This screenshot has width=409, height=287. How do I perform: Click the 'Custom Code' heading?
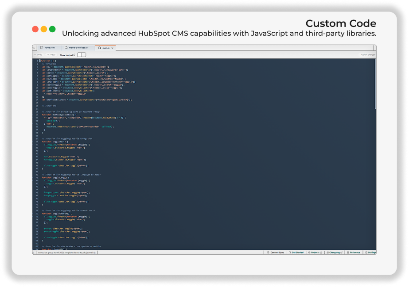[341, 23]
